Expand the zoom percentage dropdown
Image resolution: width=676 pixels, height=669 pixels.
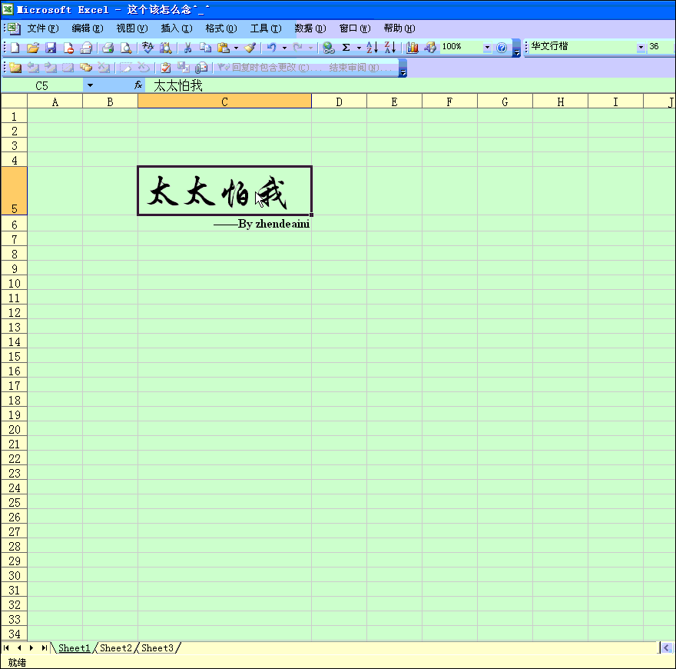[x=487, y=48]
